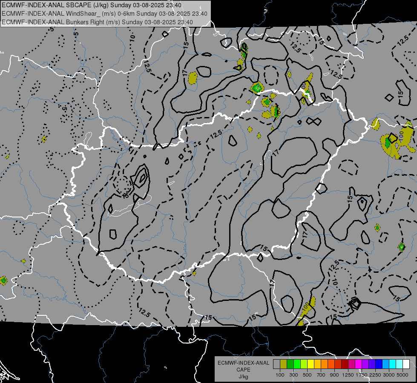Click the legend value 100 under the color bar
Screen dimensions: 417x383
pos(280,375)
